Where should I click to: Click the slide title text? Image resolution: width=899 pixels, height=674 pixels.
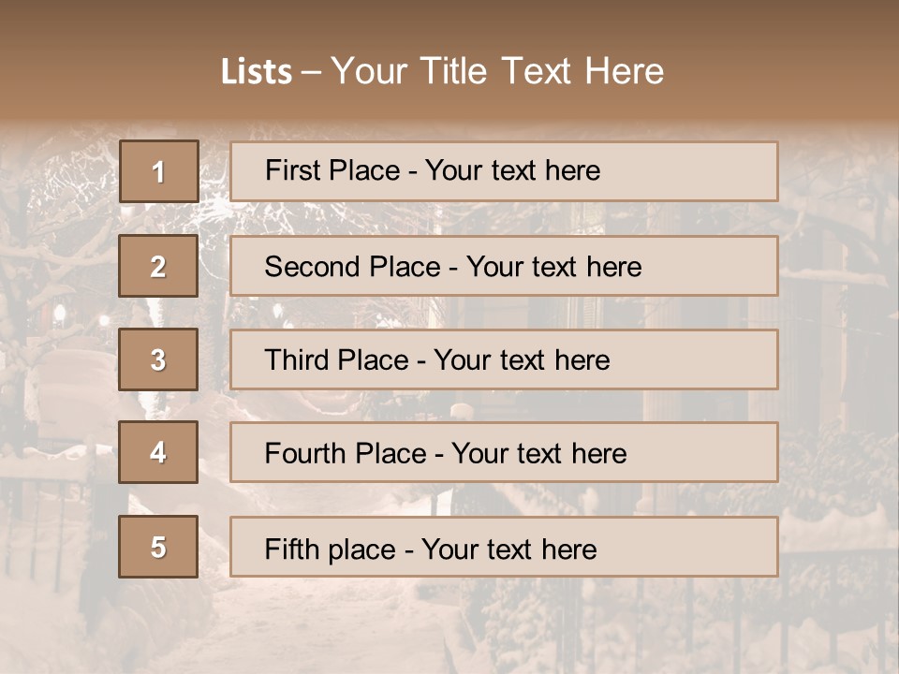pyautogui.click(x=443, y=71)
